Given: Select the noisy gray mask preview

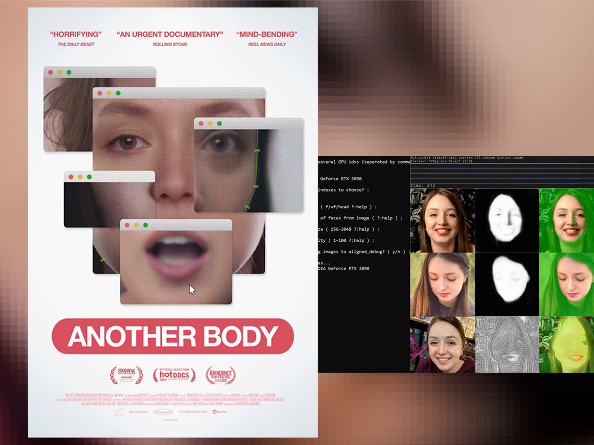Looking at the screenshot, I should pyautogui.click(x=507, y=345).
